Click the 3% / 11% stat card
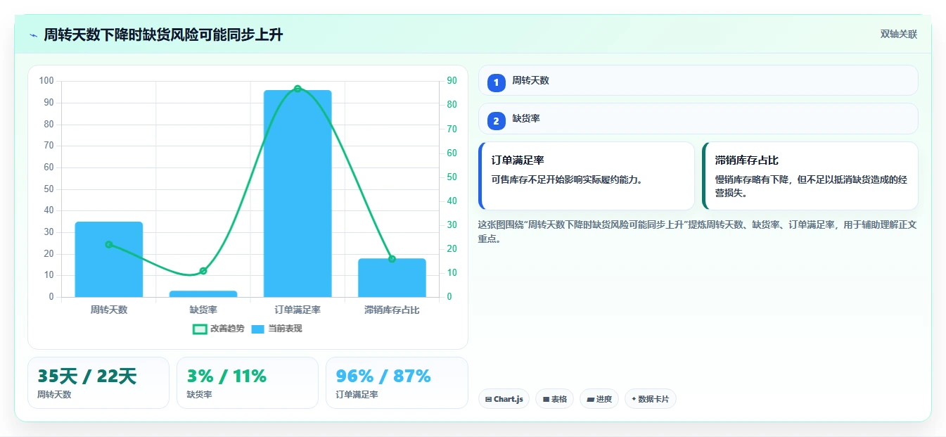 click(x=248, y=383)
